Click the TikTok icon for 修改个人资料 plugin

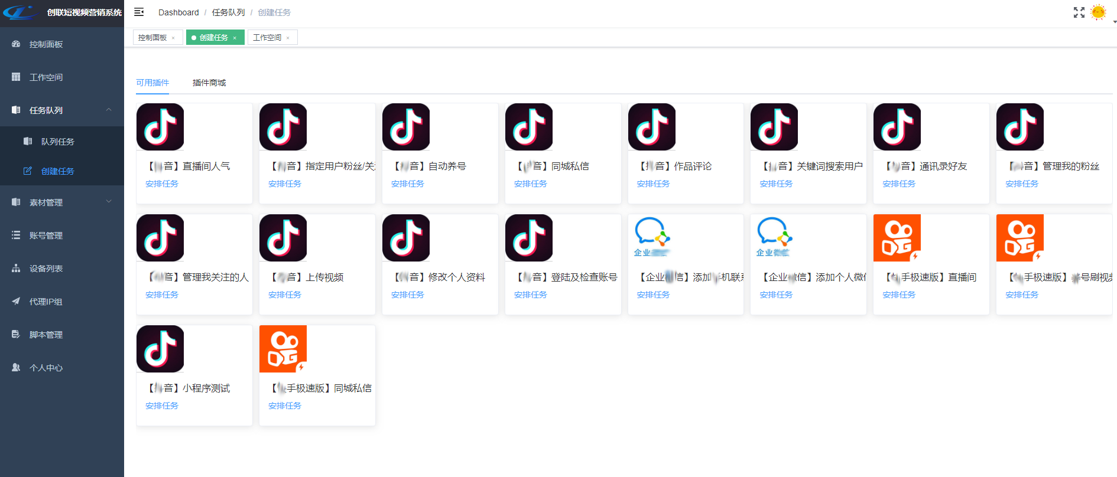(406, 238)
